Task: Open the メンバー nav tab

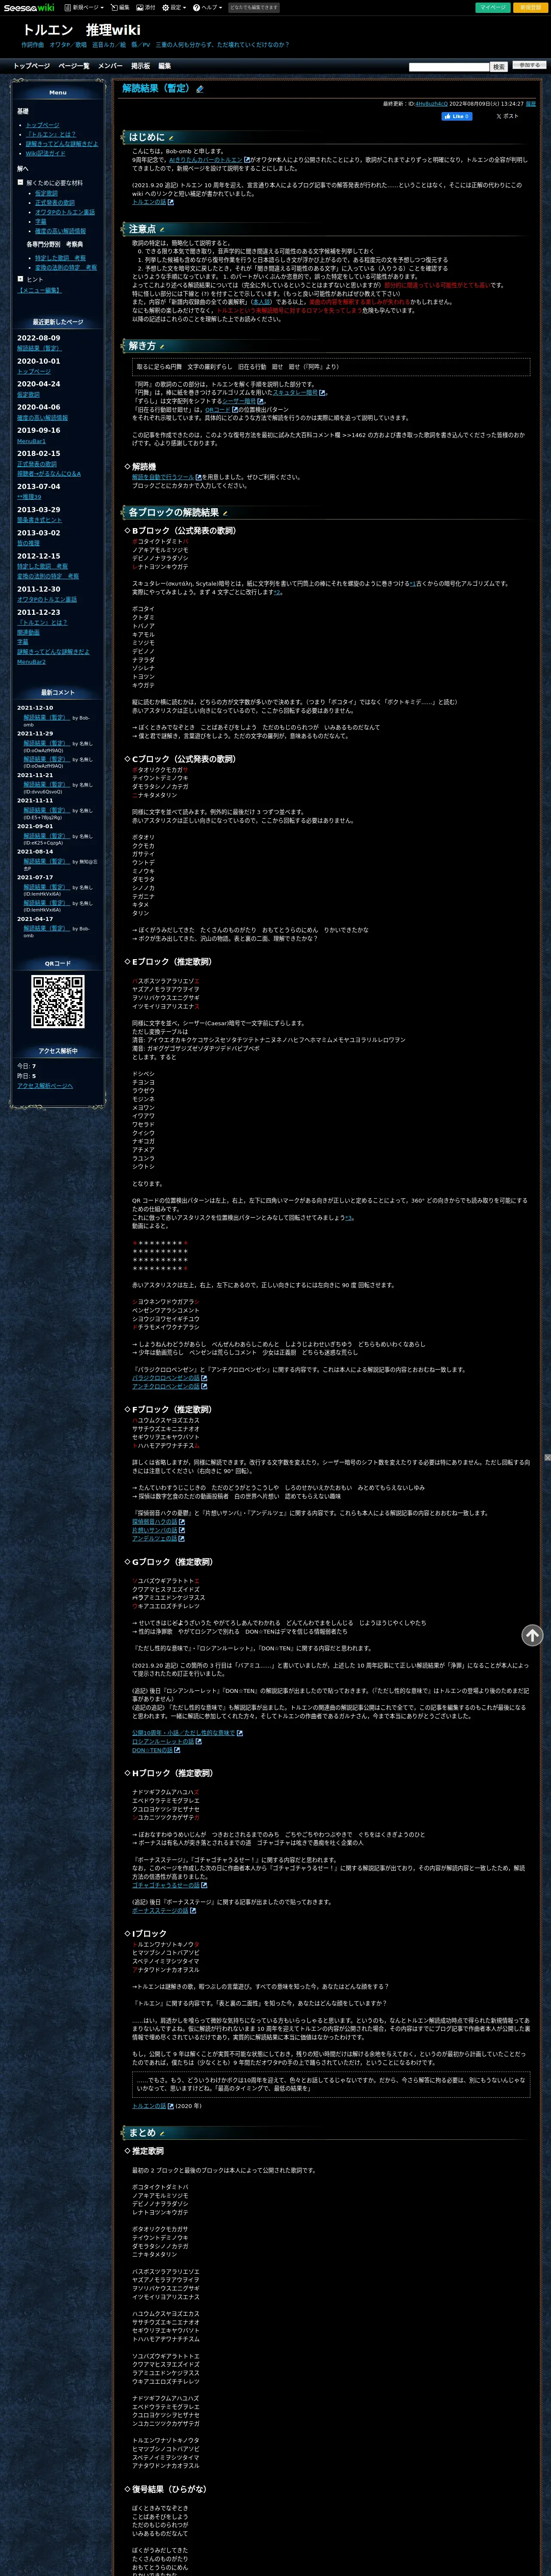Action: [x=110, y=66]
